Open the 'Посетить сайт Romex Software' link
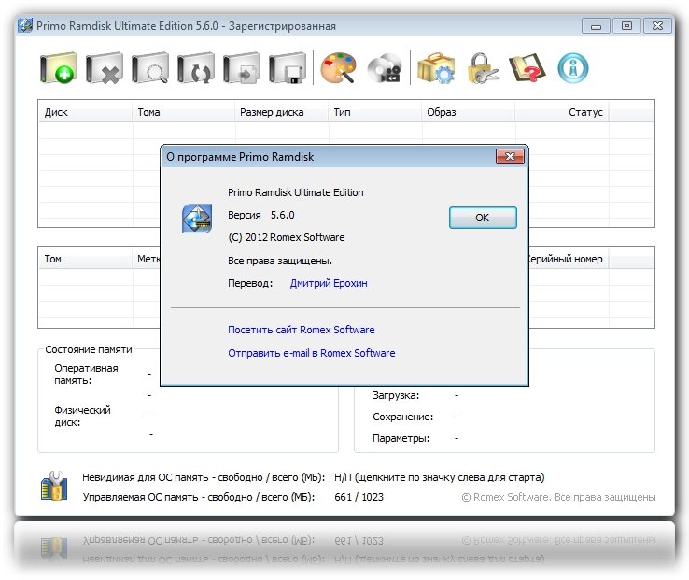 pos(301,330)
